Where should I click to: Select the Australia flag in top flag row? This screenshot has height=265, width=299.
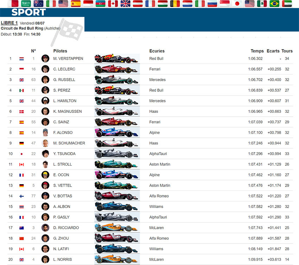38,4
